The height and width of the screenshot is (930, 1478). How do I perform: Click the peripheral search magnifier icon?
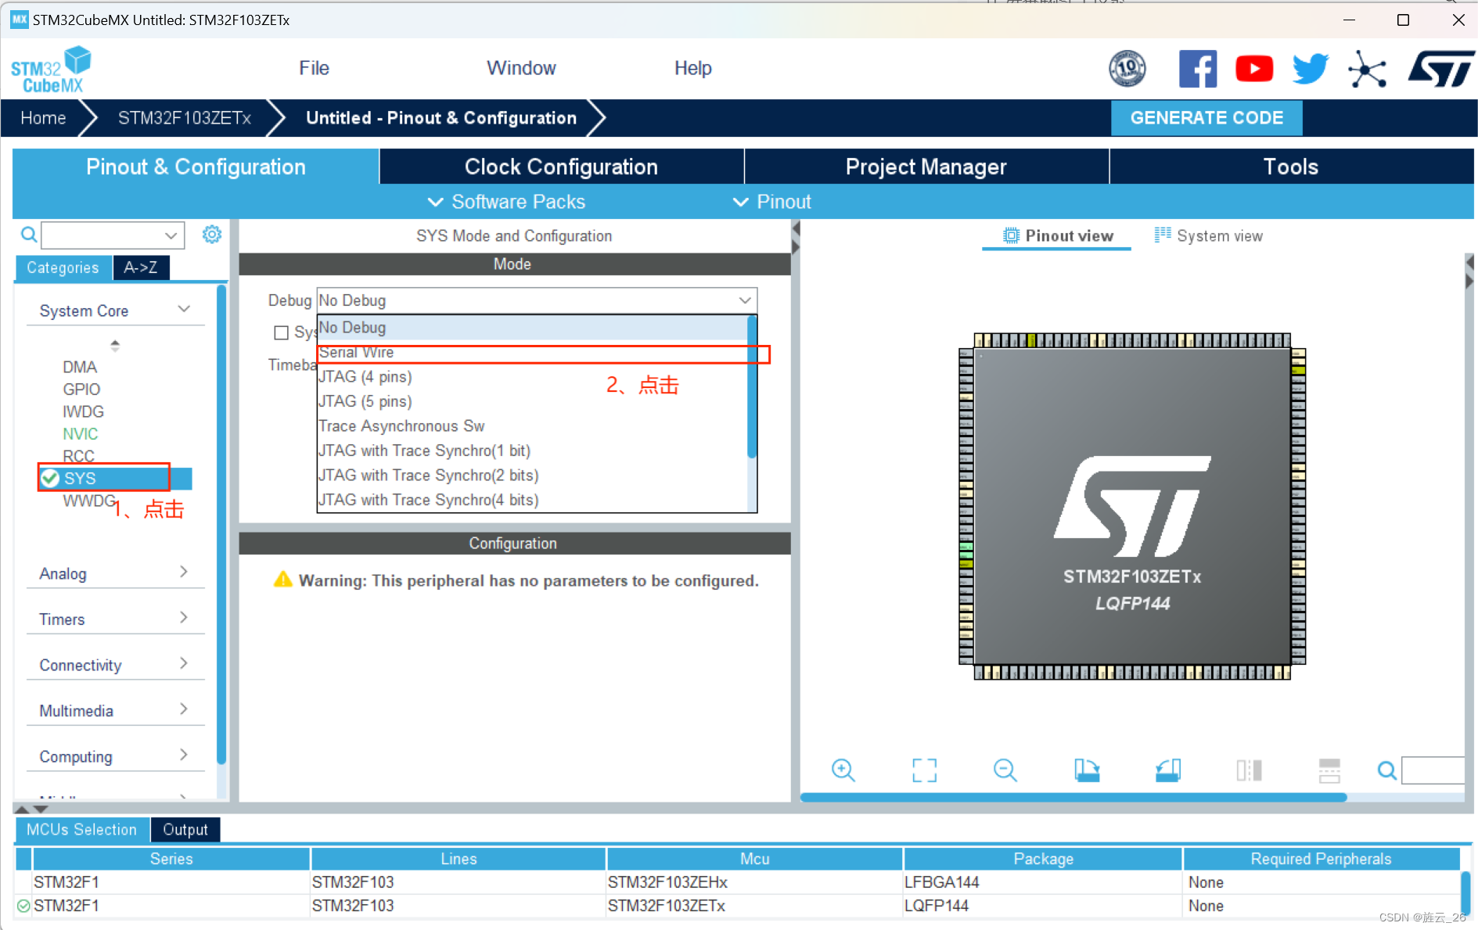(x=29, y=235)
